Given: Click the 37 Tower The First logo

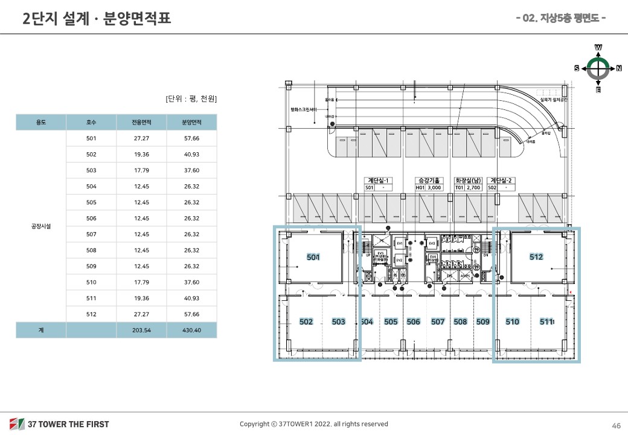Looking at the screenshot, I should (x=59, y=424).
